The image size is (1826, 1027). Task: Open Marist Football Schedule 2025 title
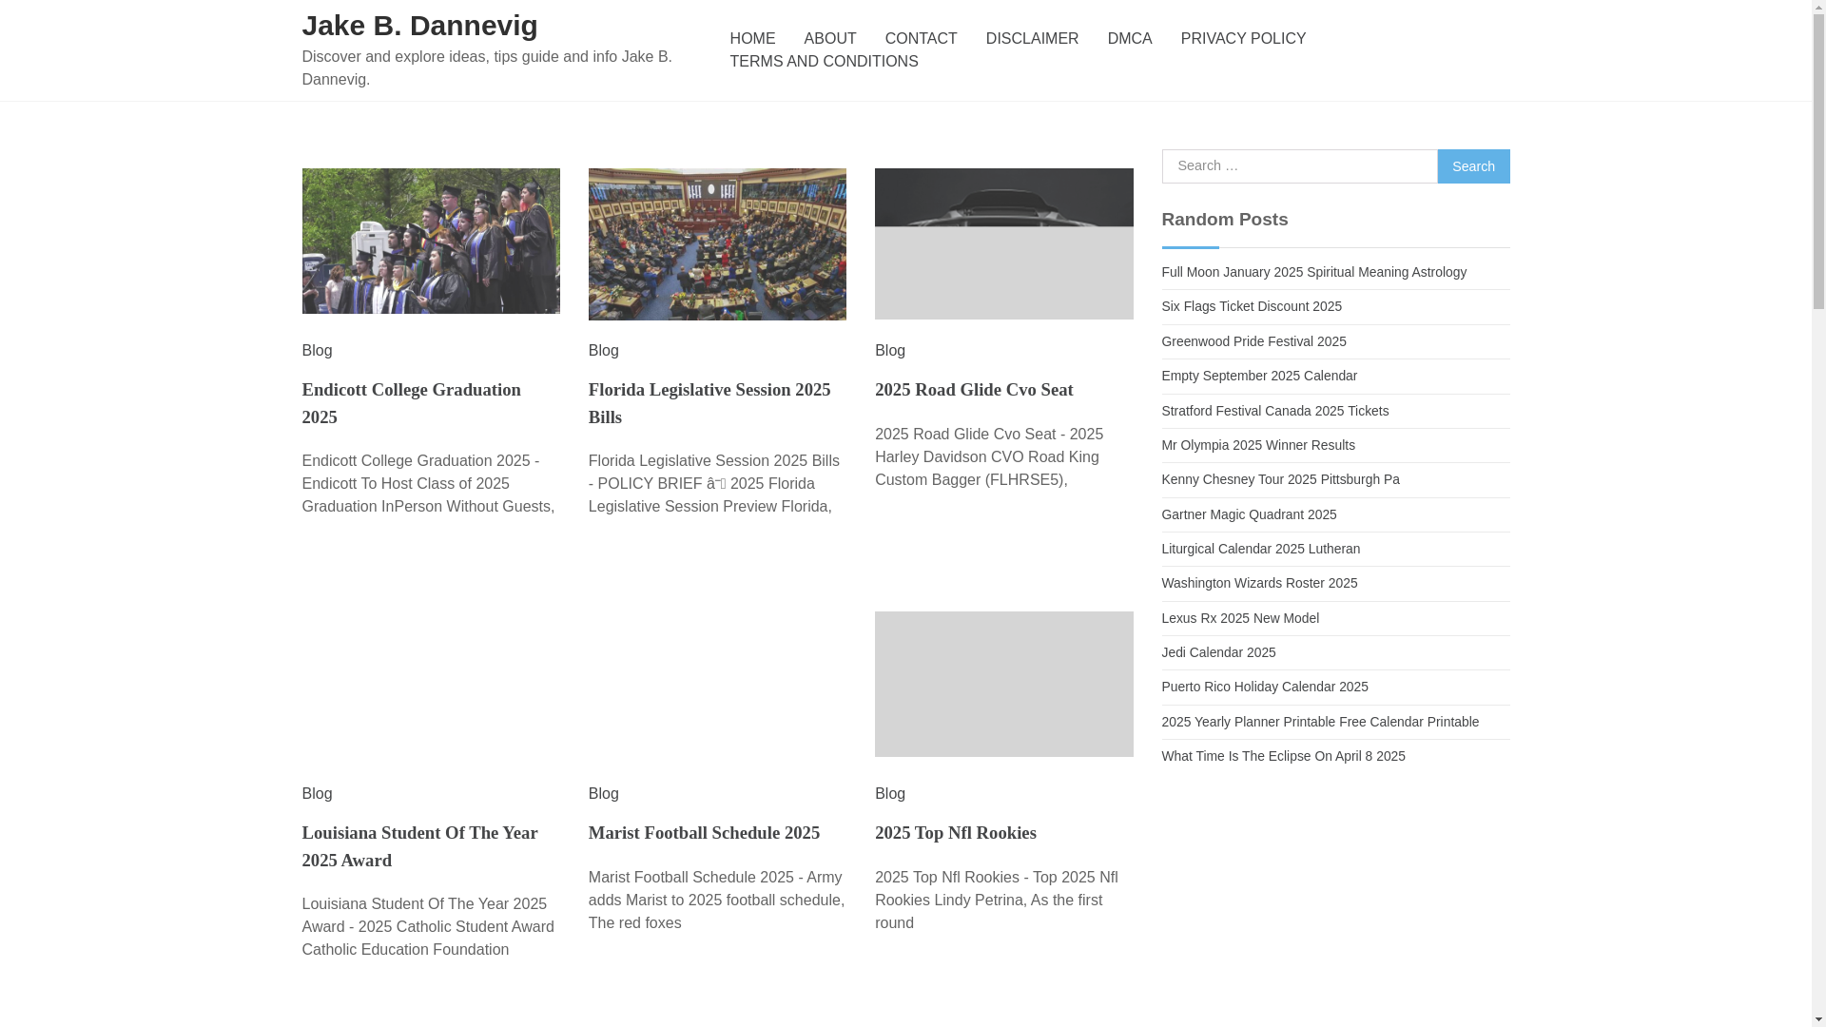(x=704, y=833)
